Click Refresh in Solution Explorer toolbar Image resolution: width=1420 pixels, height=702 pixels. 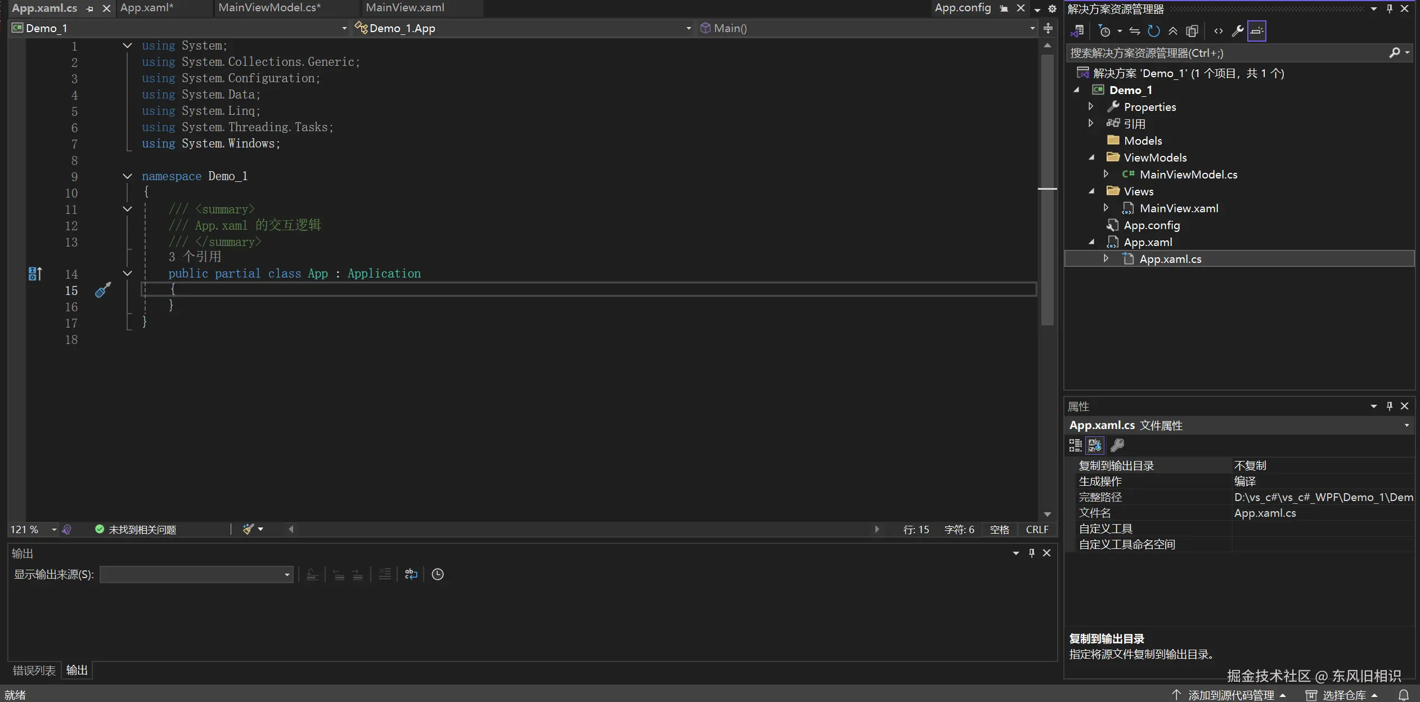(x=1153, y=31)
